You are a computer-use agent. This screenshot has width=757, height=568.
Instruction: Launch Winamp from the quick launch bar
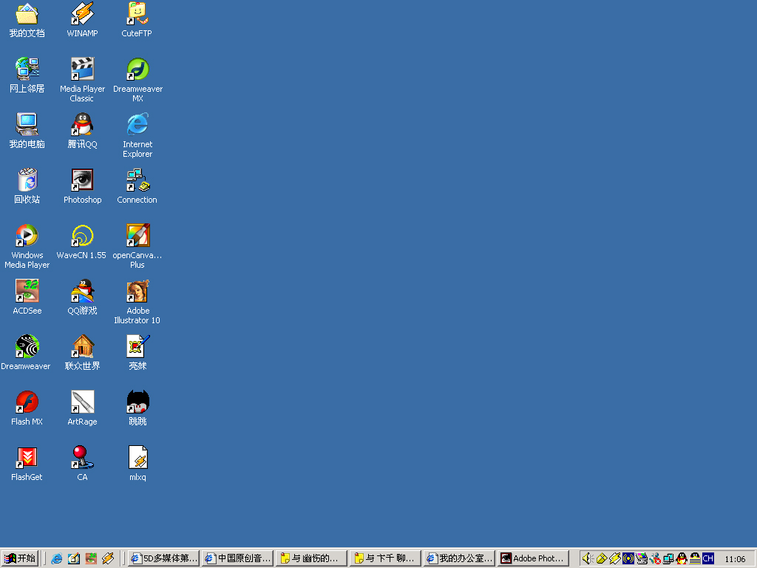click(108, 559)
